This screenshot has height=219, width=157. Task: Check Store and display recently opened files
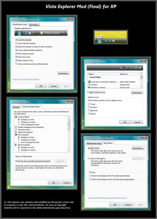click(90, 176)
